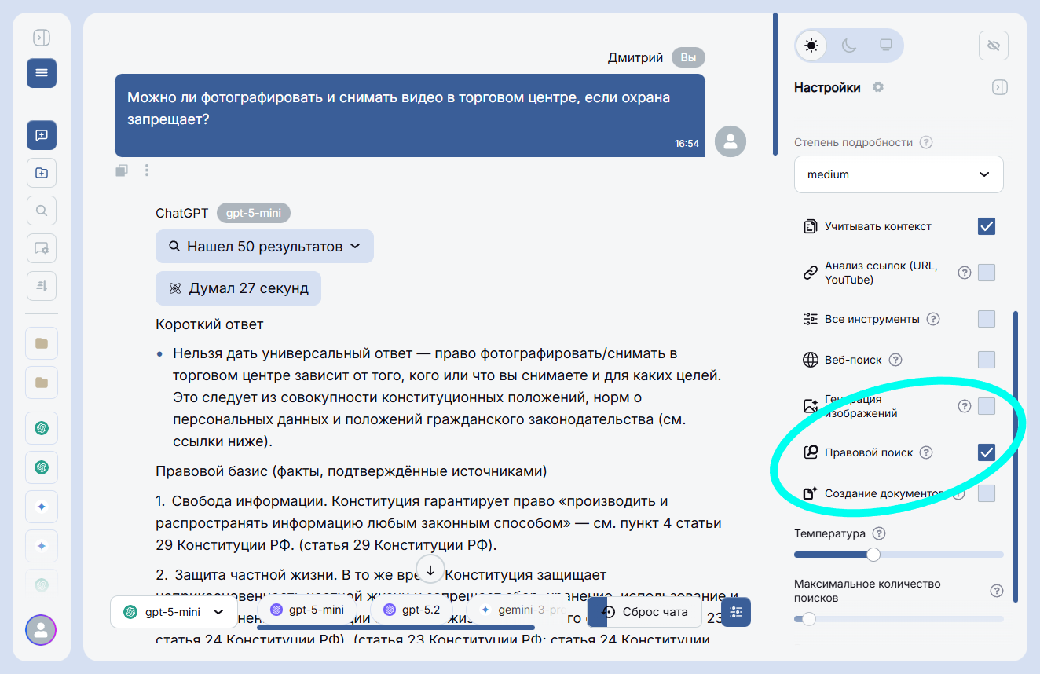
Task: Switch to dark theme with moon toggle
Action: [848, 46]
